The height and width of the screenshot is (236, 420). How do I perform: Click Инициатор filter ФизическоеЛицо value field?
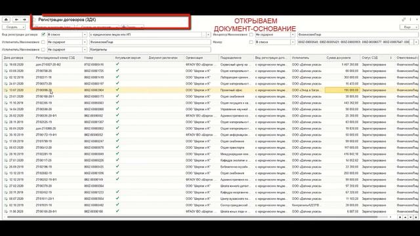(358, 35)
